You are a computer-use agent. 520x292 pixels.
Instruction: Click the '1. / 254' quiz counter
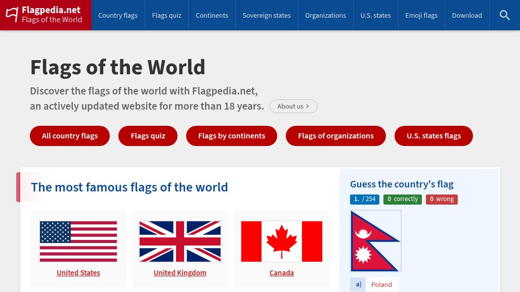365,199
